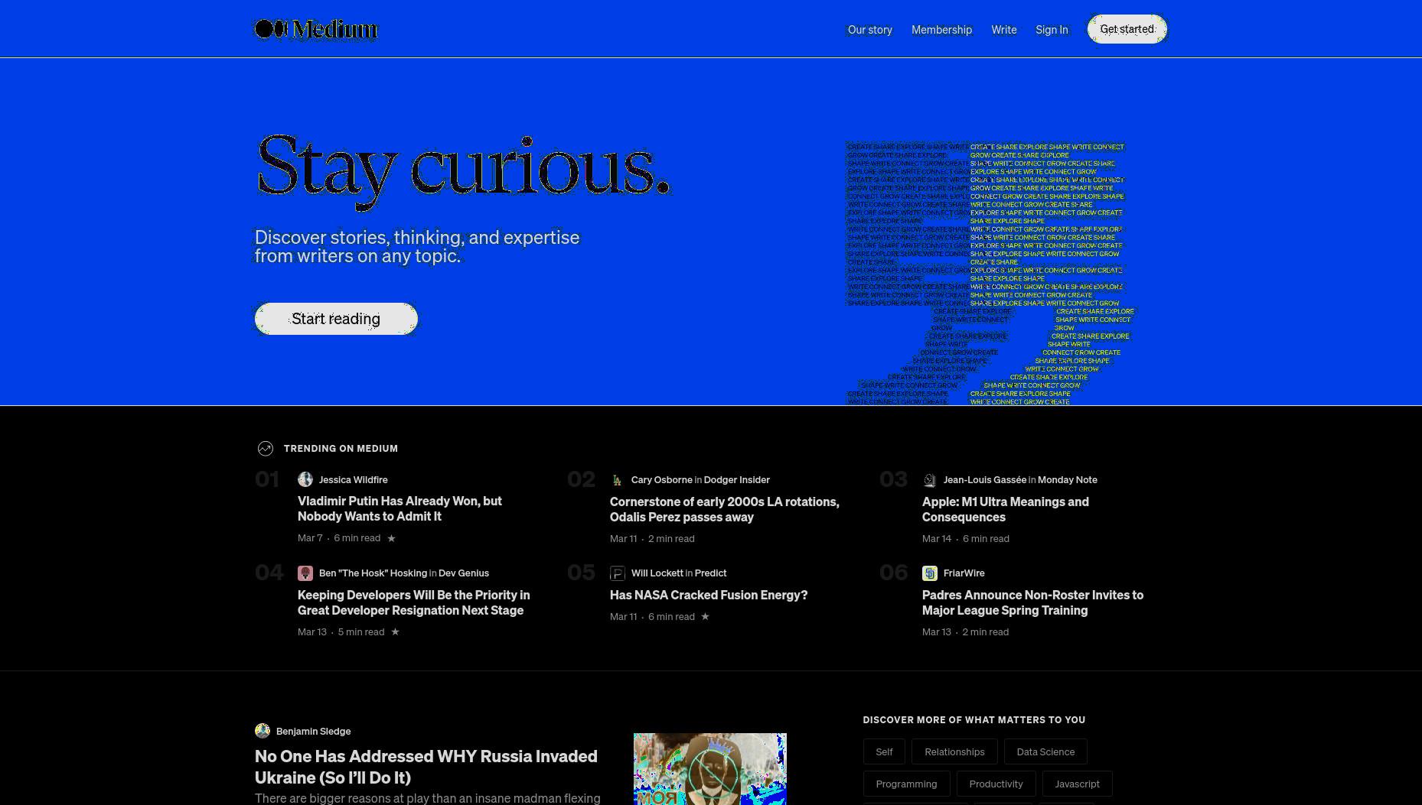Viewport: 1422px width, 805px height.
Task: Open the Monday Note publication
Action: (1067, 479)
